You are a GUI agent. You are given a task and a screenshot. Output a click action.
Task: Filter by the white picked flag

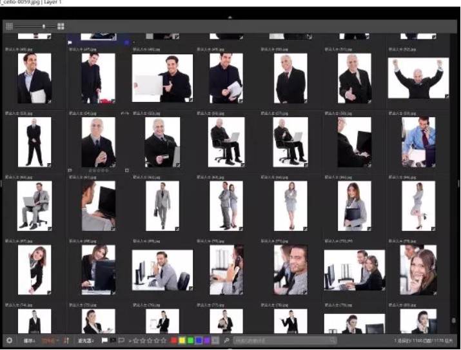coord(105,340)
